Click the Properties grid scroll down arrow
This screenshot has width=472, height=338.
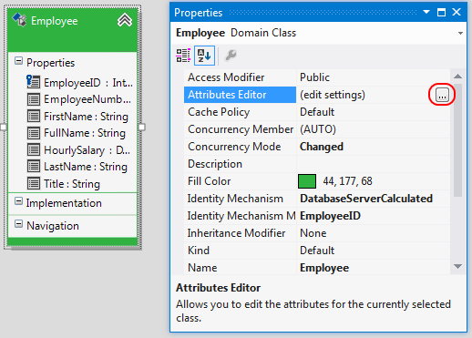point(457,267)
